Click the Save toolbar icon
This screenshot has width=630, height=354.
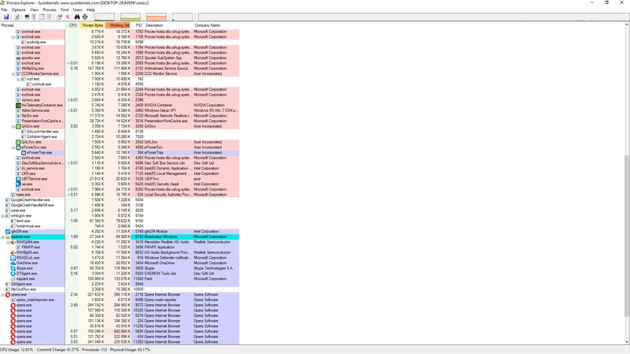pos(6,17)
